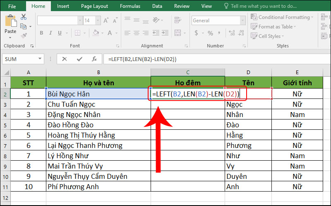Click Increase Indent icon
This screenshot has width=331, height=206.
(165, 33)
